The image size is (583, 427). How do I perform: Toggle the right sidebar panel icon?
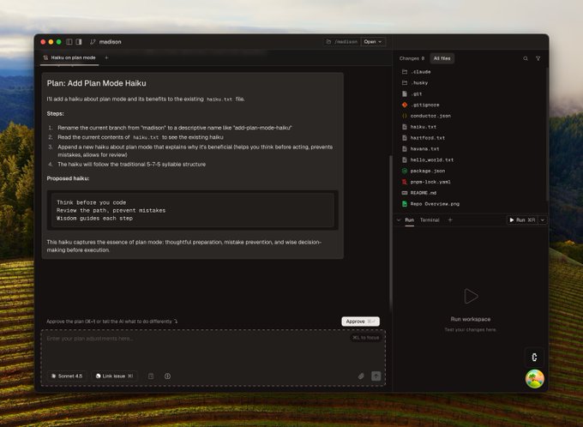tap(79, 42)
